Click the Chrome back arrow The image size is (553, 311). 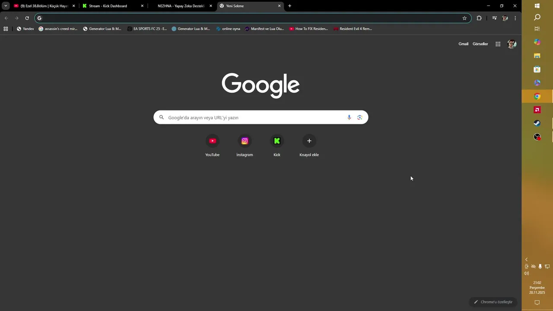coord(6,18)
